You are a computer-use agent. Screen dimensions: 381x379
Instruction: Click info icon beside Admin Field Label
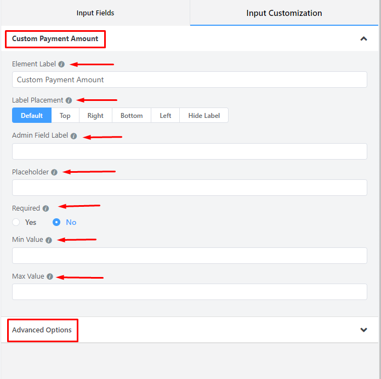point(73,136)
